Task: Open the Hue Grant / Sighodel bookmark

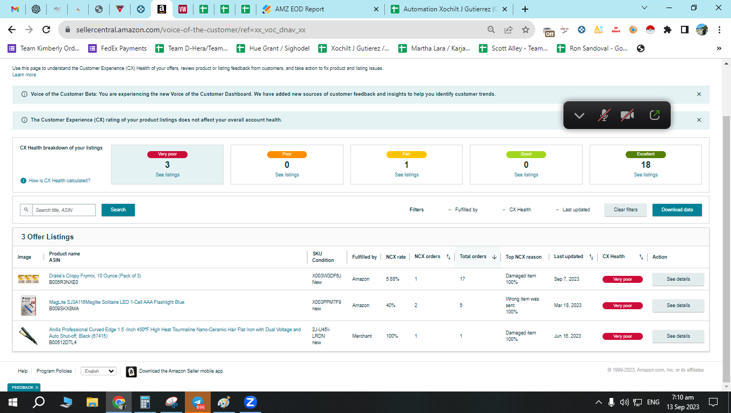Action: click(273, 48)
